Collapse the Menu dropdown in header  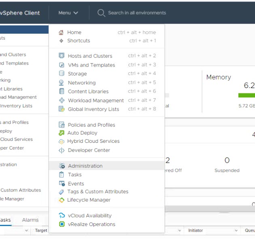(x=68, y=13)
